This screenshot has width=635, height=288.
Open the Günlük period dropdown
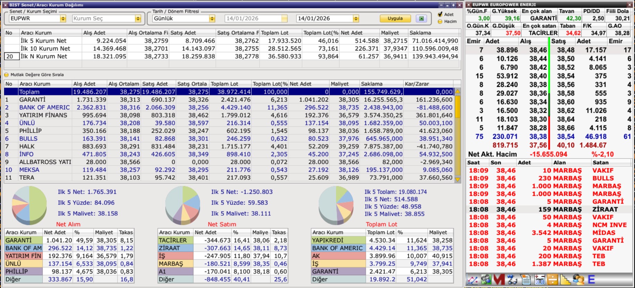[212, 19]
